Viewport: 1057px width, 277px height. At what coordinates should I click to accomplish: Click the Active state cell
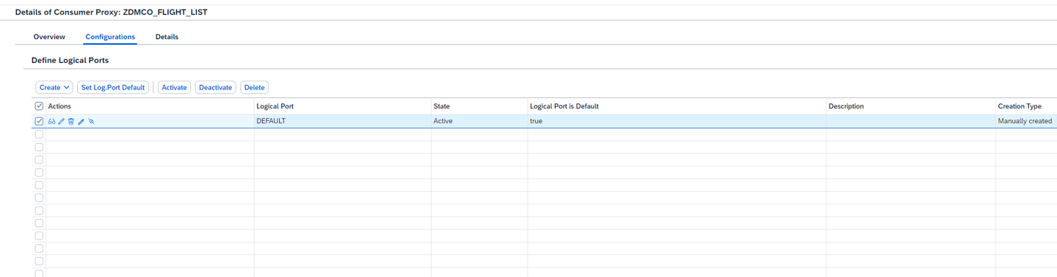(x=479, y=121)
